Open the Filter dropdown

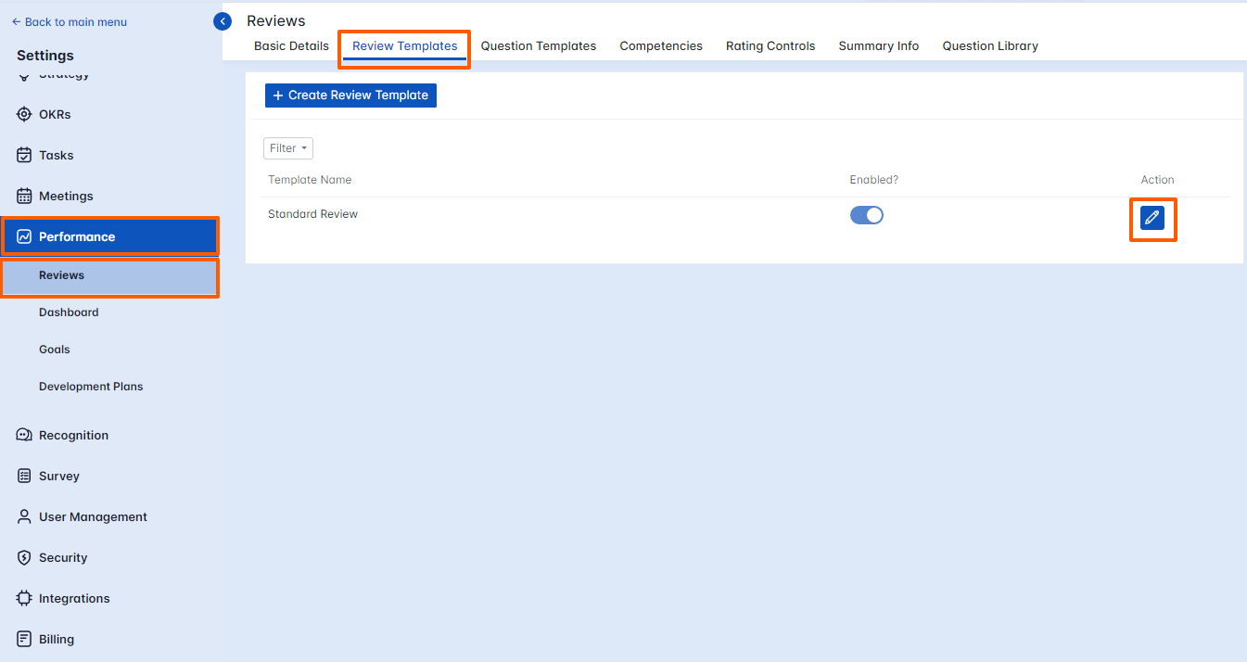pyautogui.click(x=287, y=147)
